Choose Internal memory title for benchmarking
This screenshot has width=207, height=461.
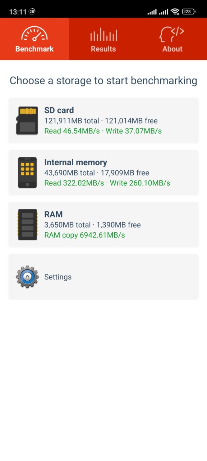[x=75, y=162]
